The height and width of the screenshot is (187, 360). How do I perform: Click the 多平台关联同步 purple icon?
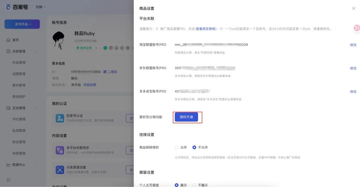(x=60, y=150)
